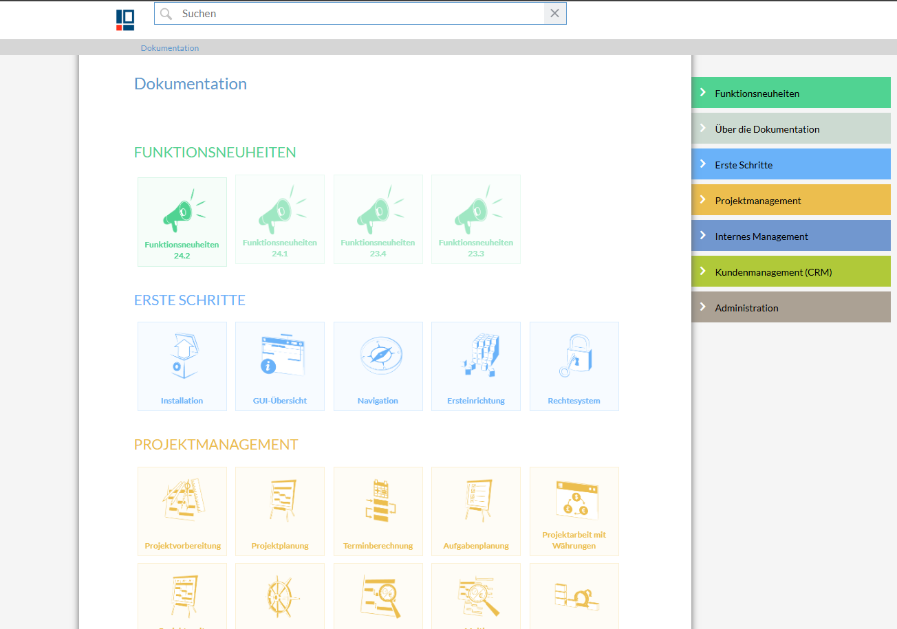Open the Terminberechnung calendar icon tile
Viewport: 897px width, 629px height.
pos(378,511)
